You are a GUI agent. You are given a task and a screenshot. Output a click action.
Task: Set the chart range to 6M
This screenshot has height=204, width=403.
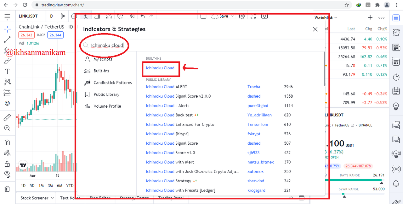(60, 185)
